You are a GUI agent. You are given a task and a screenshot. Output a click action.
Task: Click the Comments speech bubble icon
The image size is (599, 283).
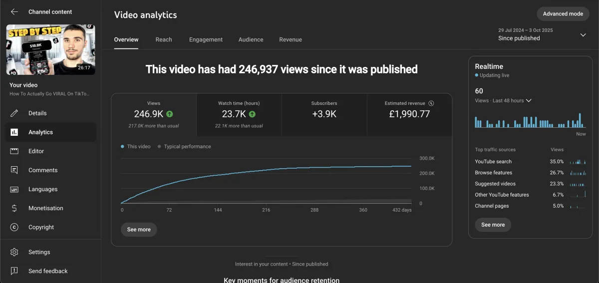click(14, 170)
